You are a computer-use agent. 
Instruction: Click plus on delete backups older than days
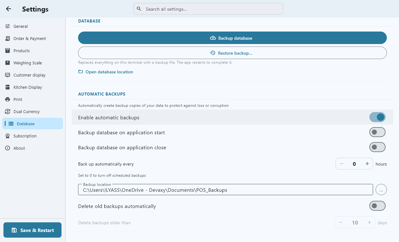click(369, 223)
